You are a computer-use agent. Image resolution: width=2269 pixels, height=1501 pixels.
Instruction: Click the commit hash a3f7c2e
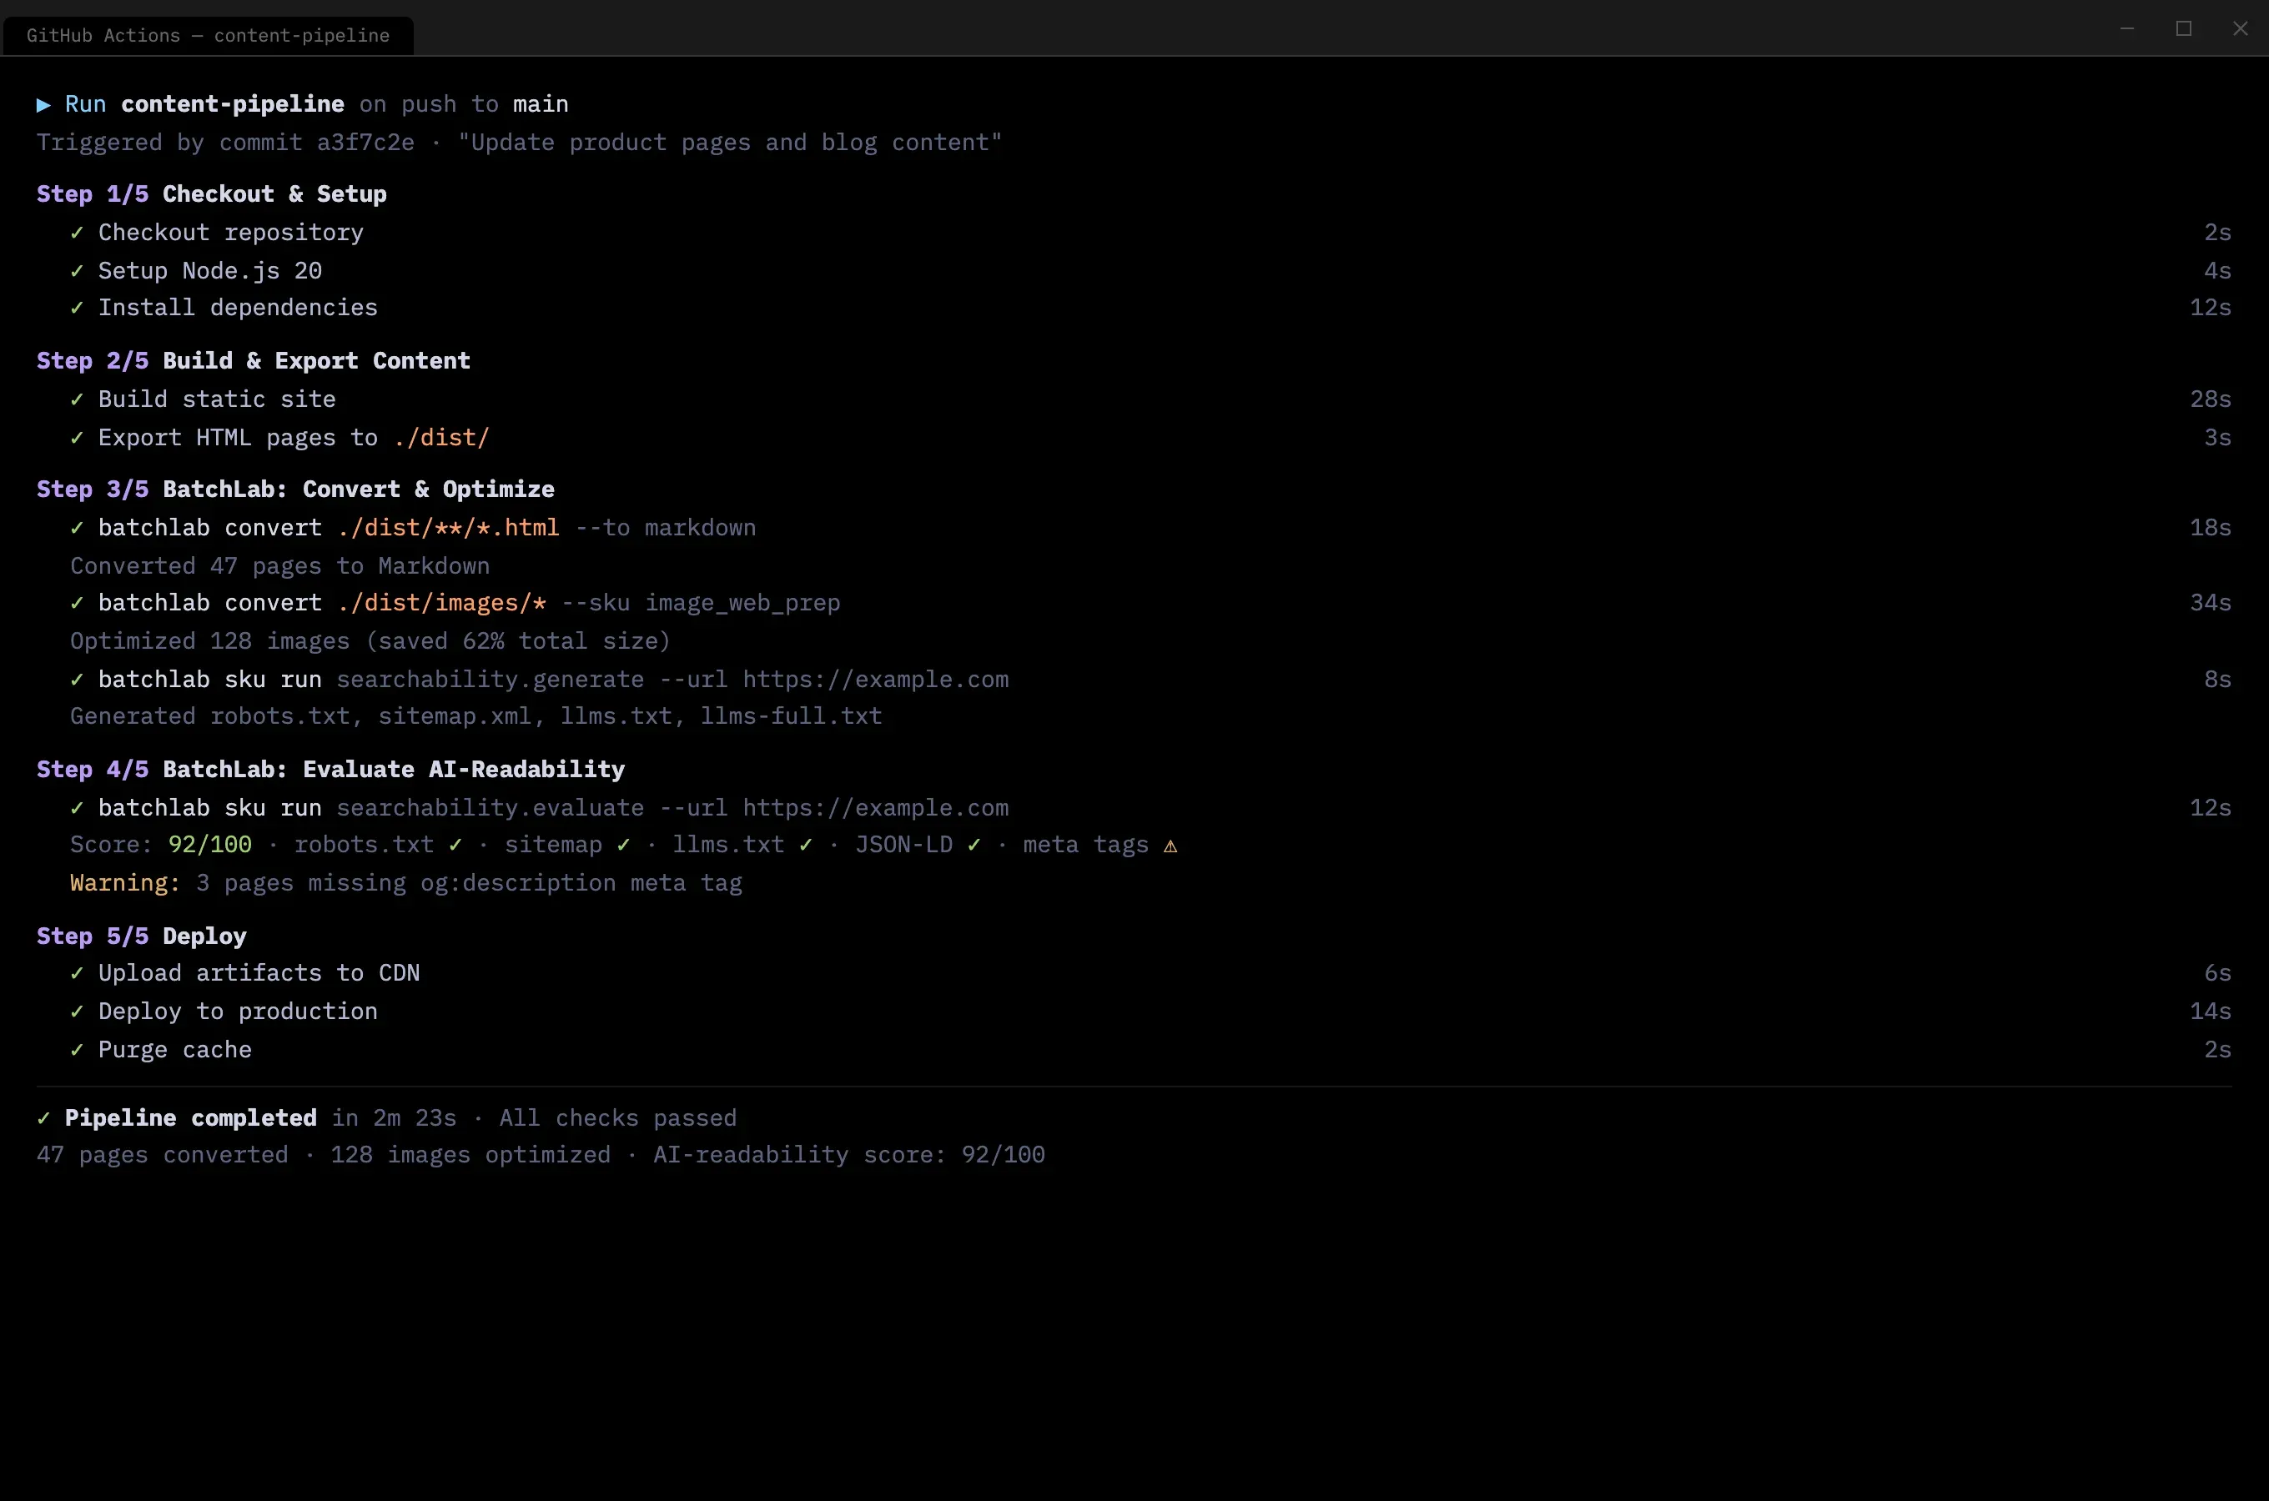365,142
